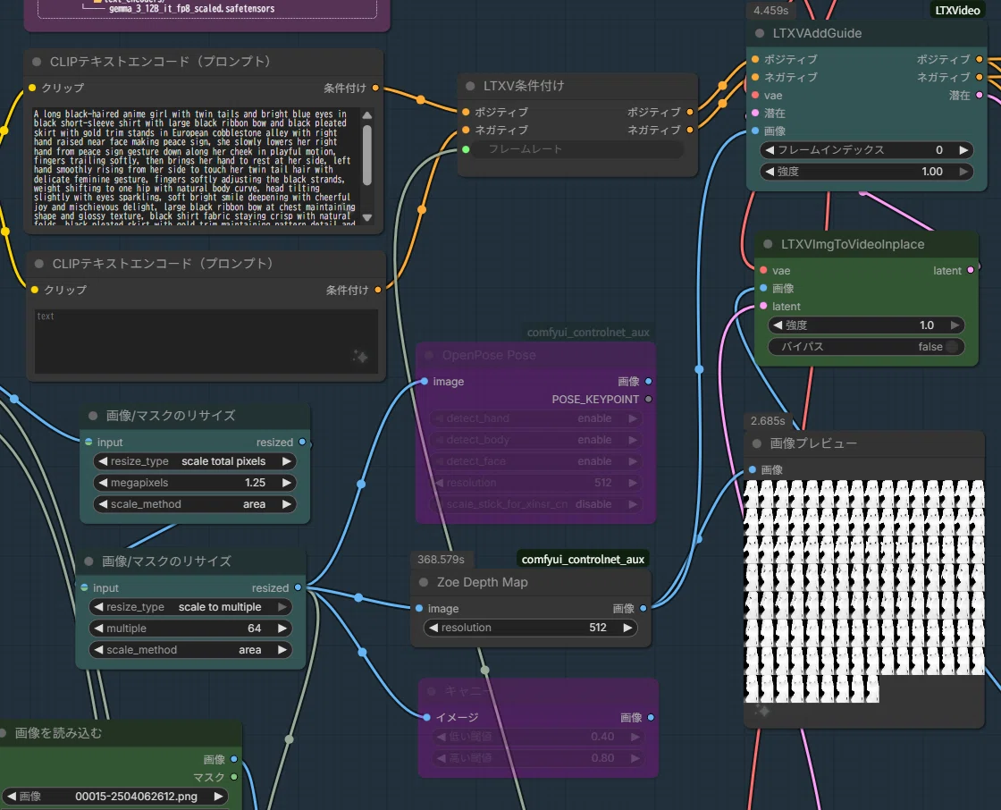Click the 4.459s timing label

click(x=770, y=10)
